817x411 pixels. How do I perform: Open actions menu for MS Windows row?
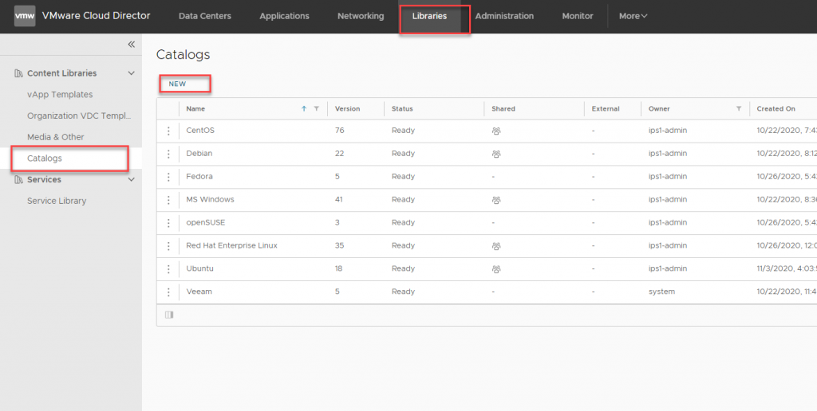tap(168, 199)
